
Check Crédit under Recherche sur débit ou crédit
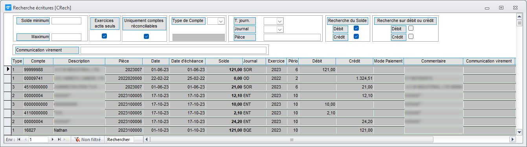coord(411,36)
